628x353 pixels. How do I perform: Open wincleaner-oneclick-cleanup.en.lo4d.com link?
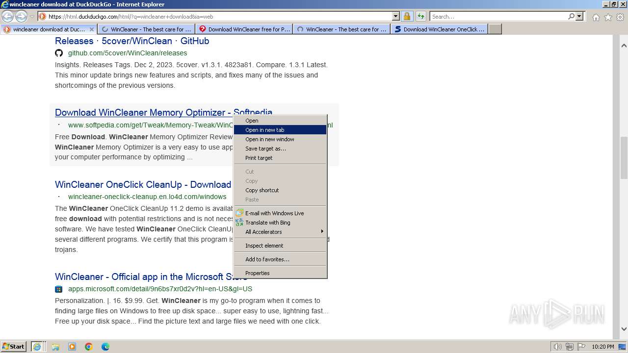[x=147, y=197]
